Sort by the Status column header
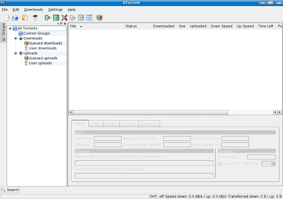The width and height of the screenshot is (283, 199). coord(138,26)
